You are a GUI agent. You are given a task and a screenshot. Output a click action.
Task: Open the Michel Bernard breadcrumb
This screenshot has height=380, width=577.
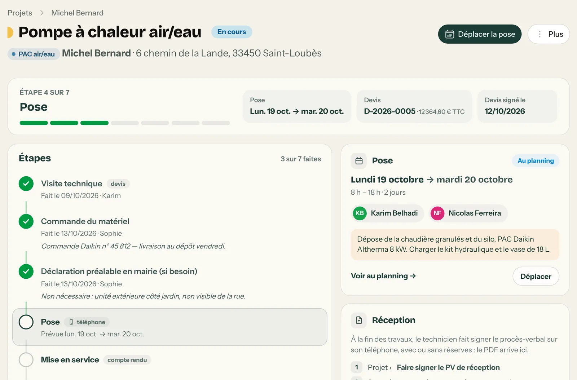click(77, 13)
